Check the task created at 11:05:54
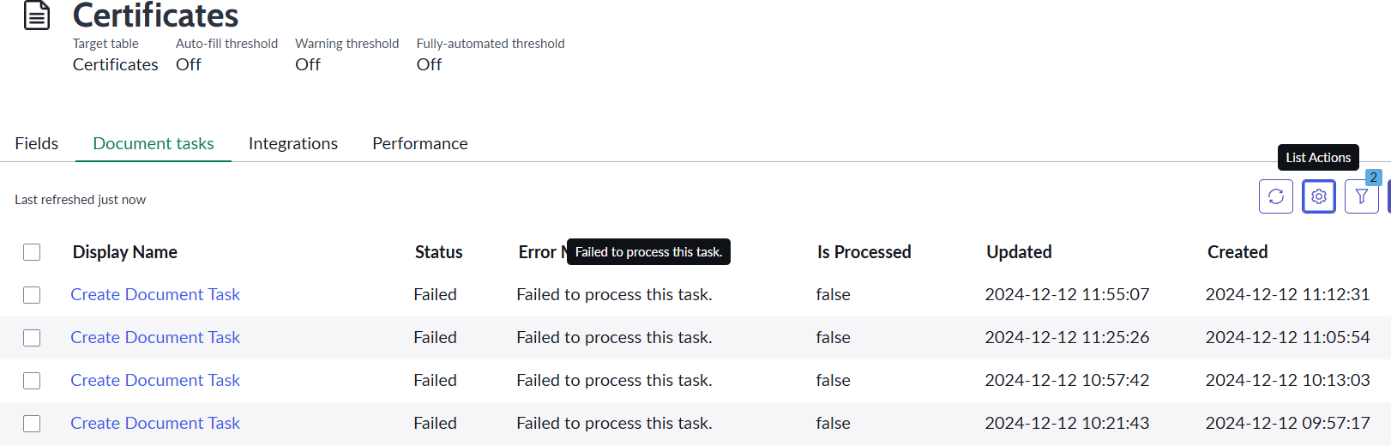This screenshot has width=1391, height=446. tap(32, 338)
